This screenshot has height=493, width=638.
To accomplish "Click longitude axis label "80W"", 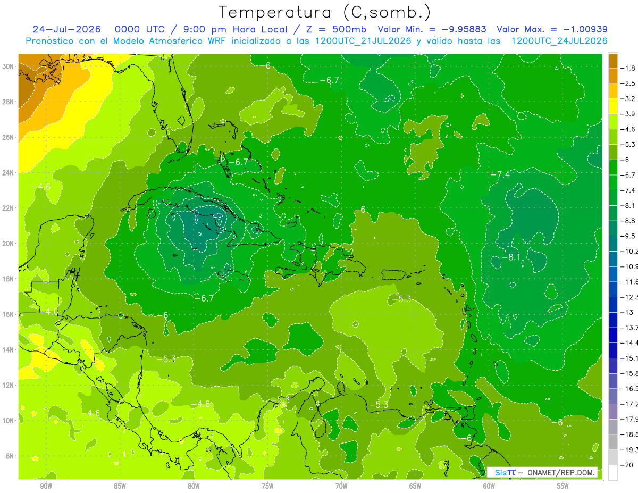I will point(194,487).
